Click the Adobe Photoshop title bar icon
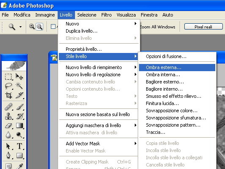 click(4, 6)
